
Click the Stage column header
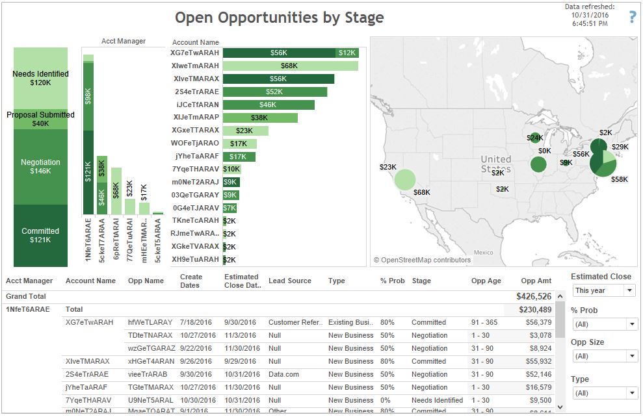tap(421, 281)
